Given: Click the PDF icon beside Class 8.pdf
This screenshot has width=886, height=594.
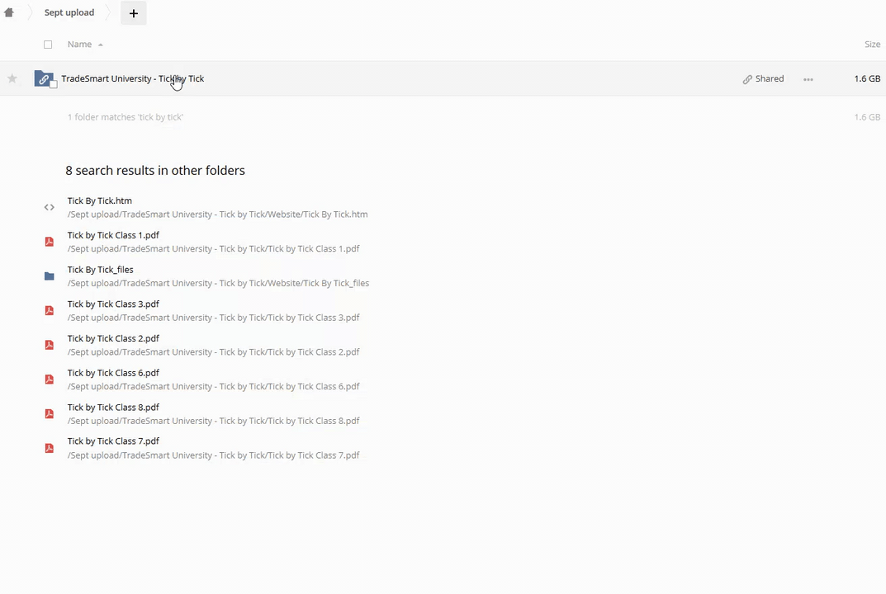Looking at the screenshot, I should (x=49, y=413).
